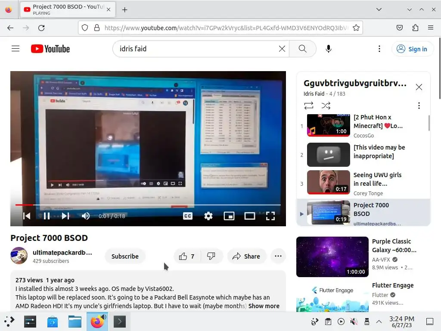Click the URL address field
This screenshot has height=331, width=441.
227,28
